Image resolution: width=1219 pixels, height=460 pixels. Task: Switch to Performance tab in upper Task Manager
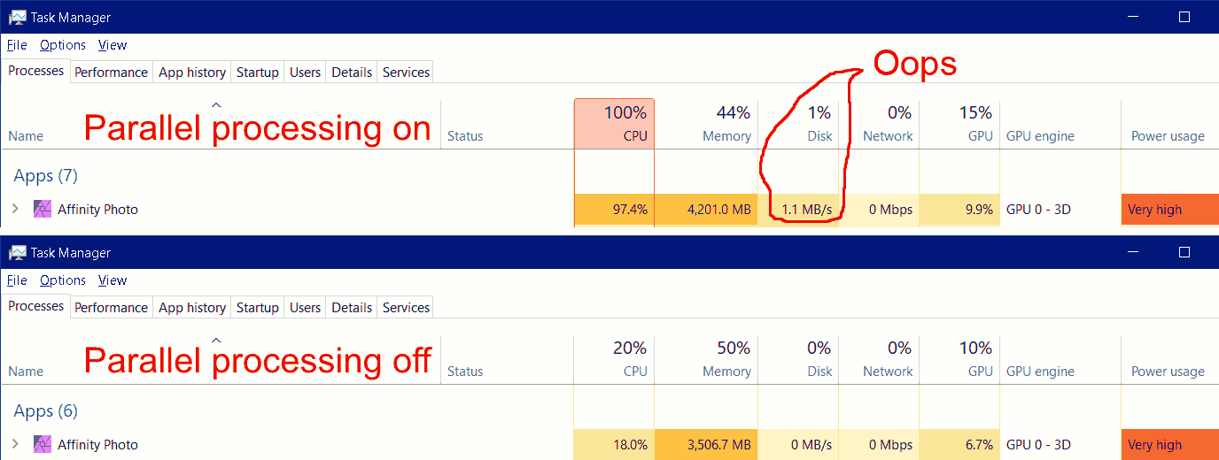pos(111,73)
